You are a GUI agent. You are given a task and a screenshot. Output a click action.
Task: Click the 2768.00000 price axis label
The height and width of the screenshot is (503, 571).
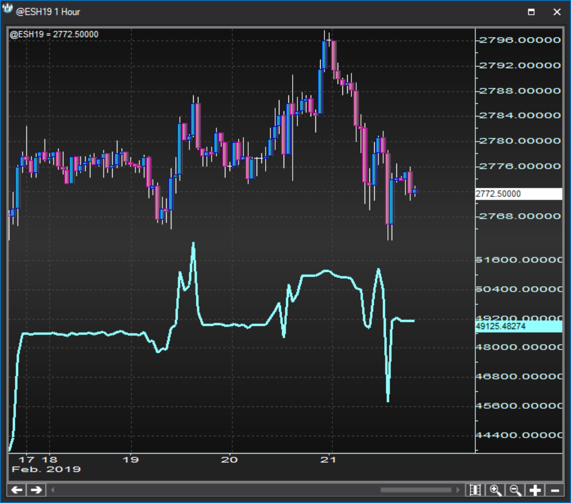520,216
